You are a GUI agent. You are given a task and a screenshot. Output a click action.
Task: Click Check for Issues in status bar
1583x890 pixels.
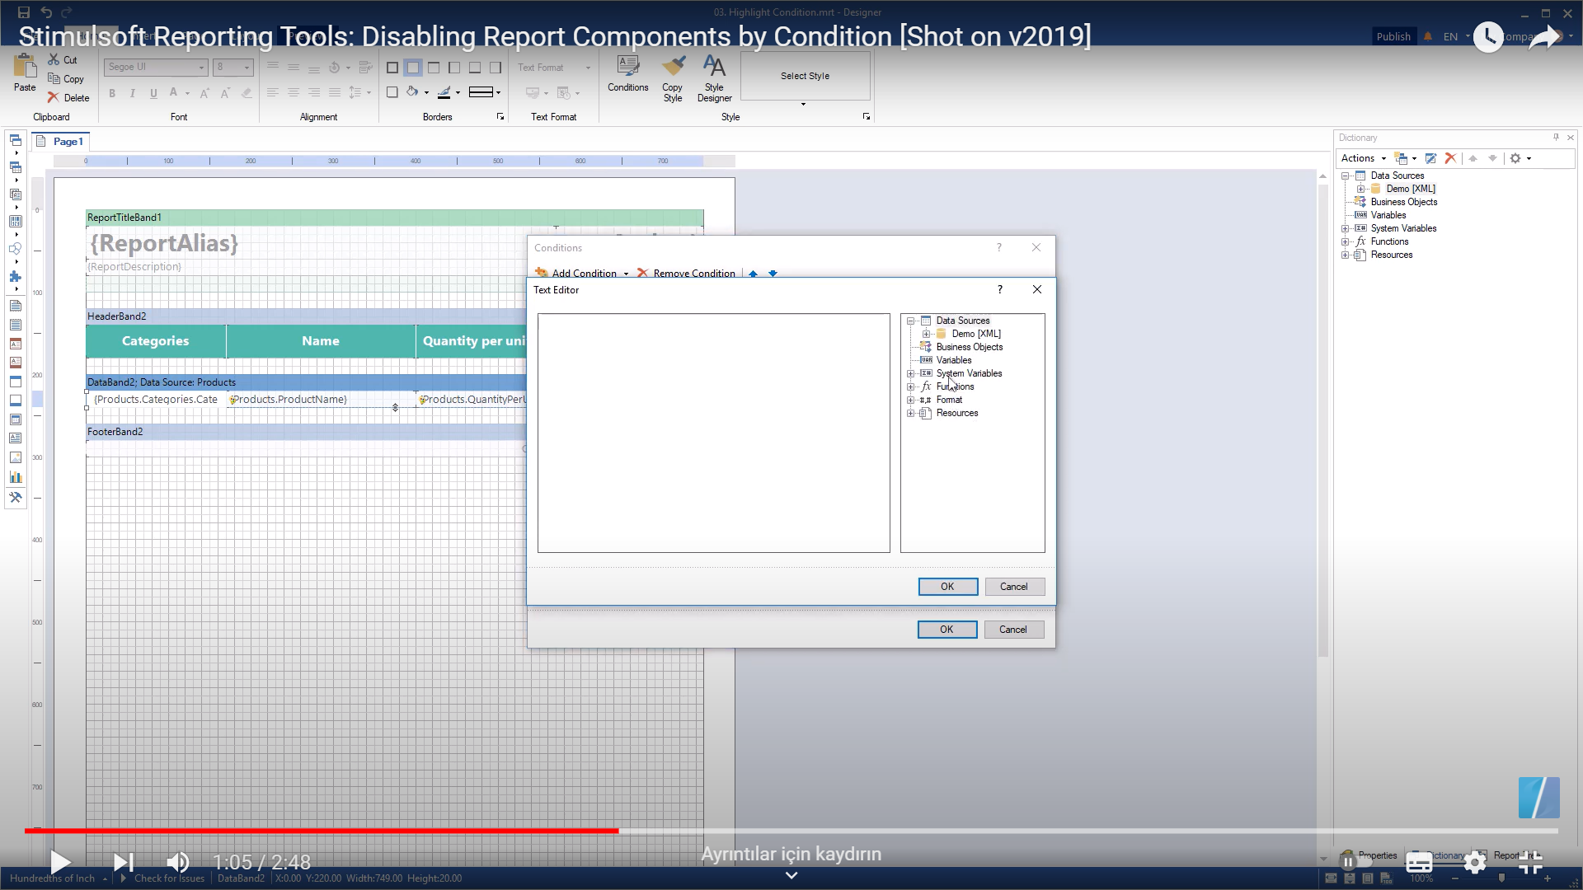pyautogui.click(x=169, y=878)
